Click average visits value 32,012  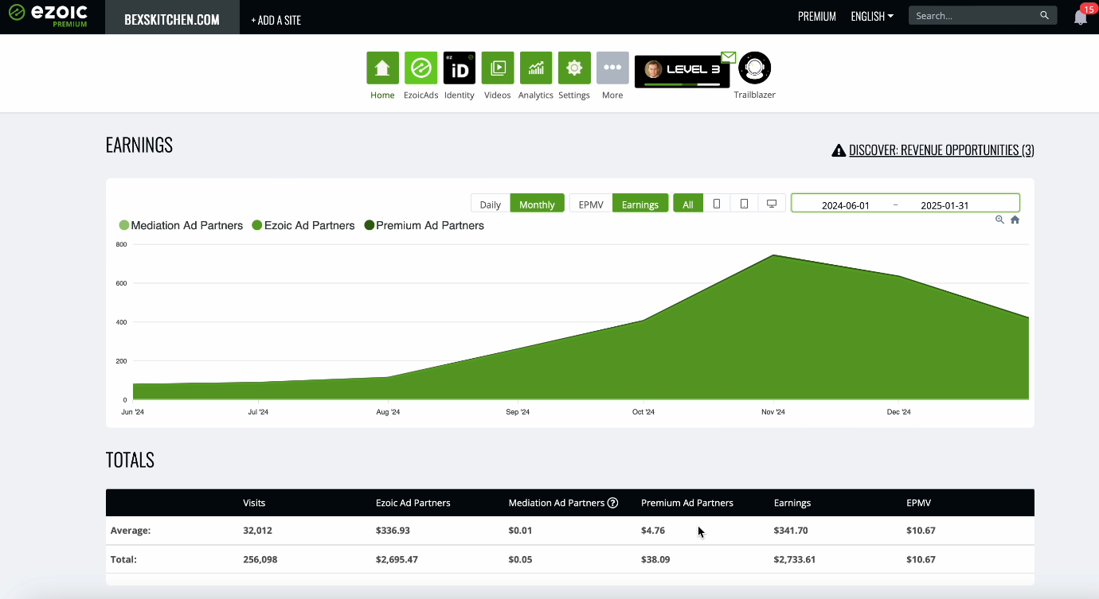click(257, 530)
